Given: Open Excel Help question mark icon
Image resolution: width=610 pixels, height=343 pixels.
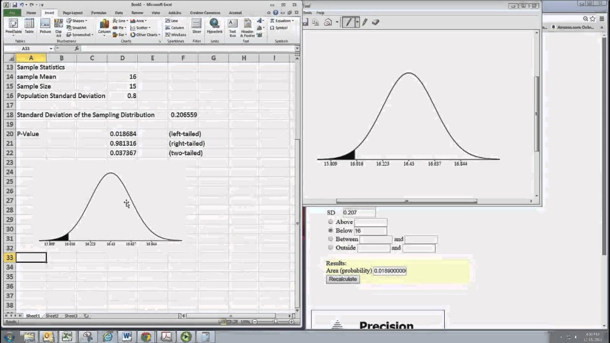Looking at the screenshot, I should pyautogui.click(x=275, y=13).
